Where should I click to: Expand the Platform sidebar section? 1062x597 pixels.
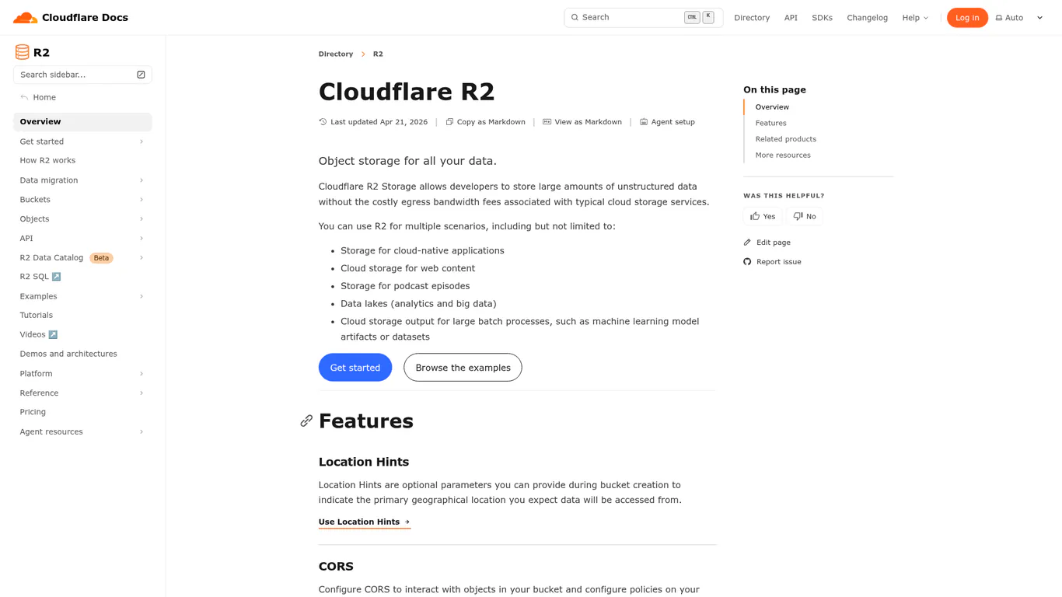tap(141, 374)
